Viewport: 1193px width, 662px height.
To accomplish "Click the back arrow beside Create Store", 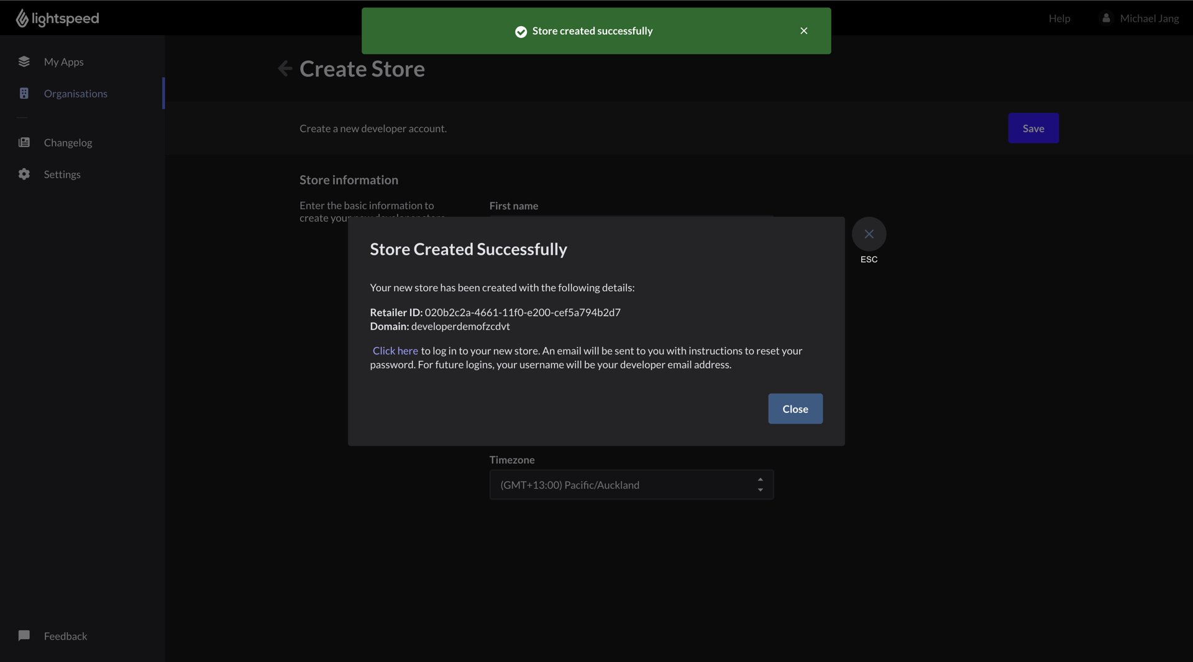I will 285,68.
